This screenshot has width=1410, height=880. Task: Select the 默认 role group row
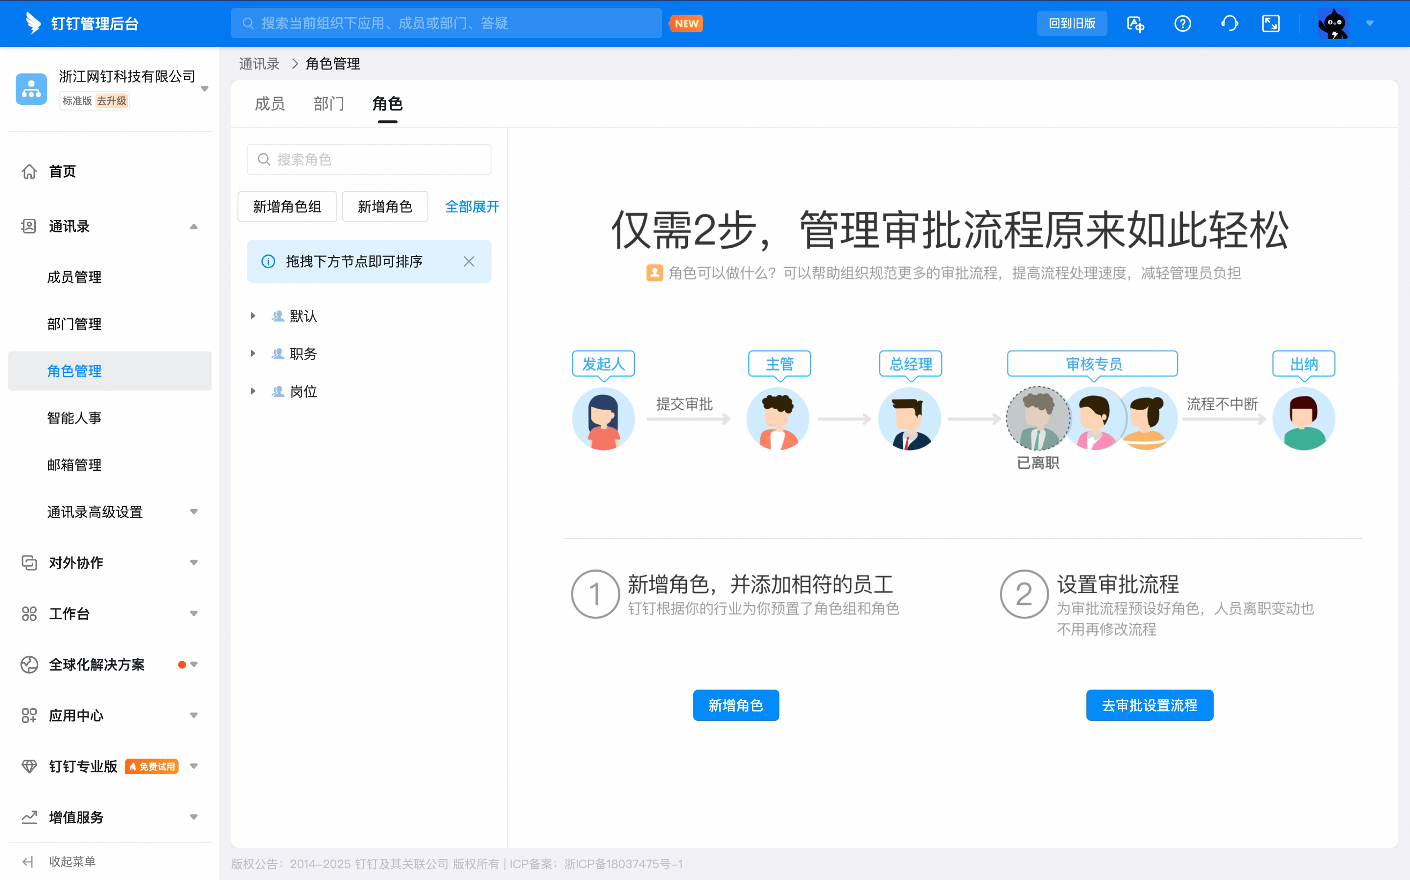(x=369, y=316)
